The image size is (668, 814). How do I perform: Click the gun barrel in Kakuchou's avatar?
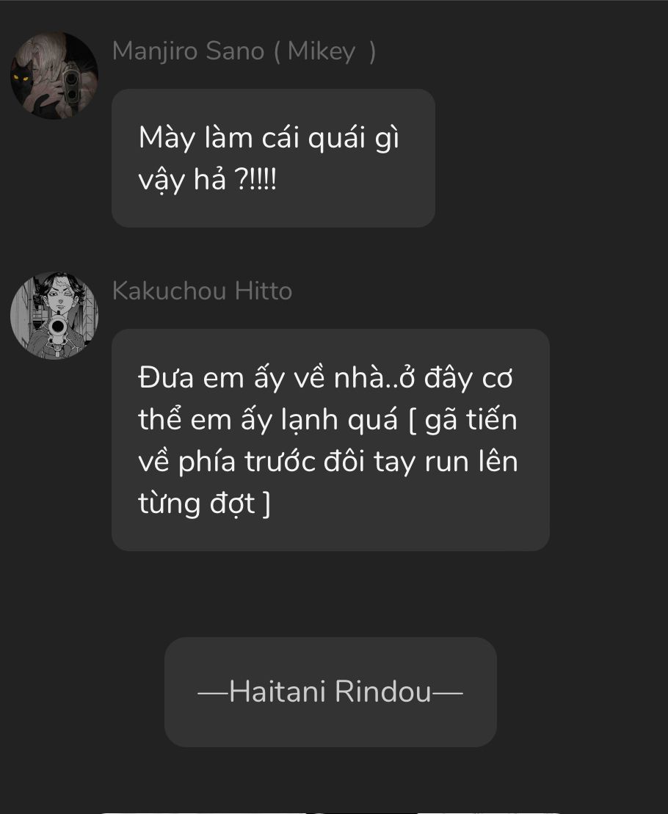57,327
